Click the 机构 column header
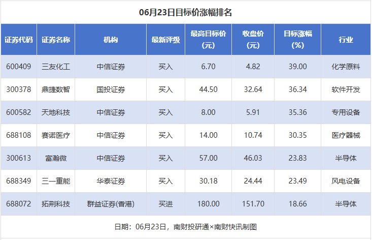The width and height of the screenshot is (372, 240). (x=111, y=40)
